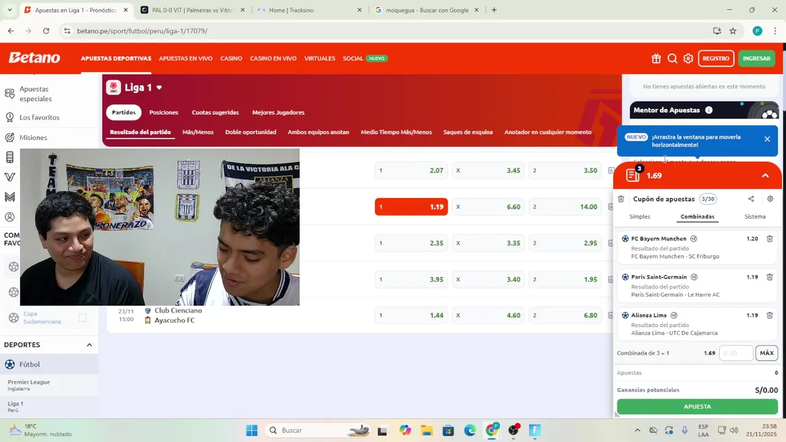This screenshot has width=786, height=442.
Task: Bookmark this page with the star icon
Action: pyautogui.click(x=733, y=31)
